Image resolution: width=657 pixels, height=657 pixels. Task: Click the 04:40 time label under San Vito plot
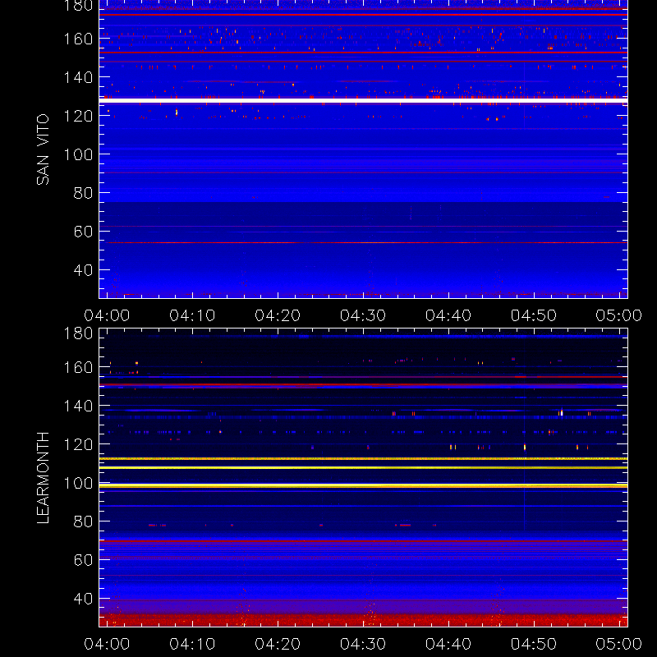pyautogui.click(x=448, y=315)
